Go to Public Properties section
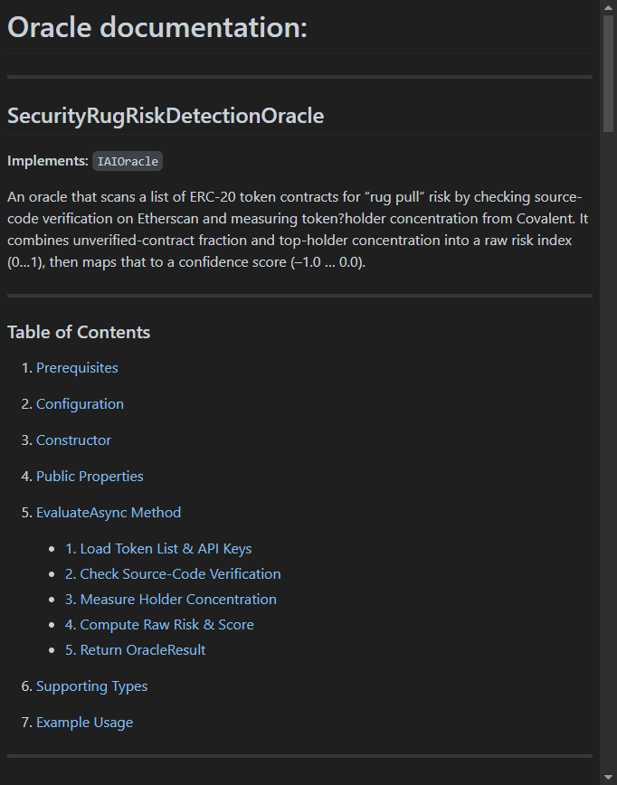 [x=90, y=476]
